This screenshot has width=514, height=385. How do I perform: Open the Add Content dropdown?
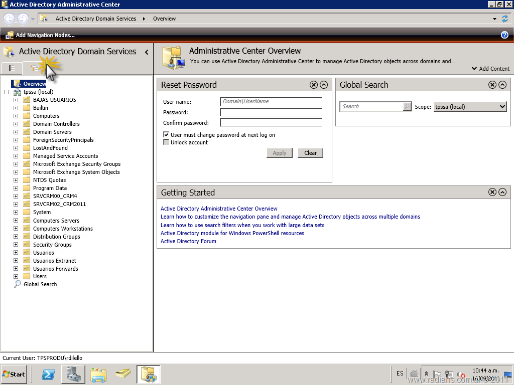coord(490,69)
